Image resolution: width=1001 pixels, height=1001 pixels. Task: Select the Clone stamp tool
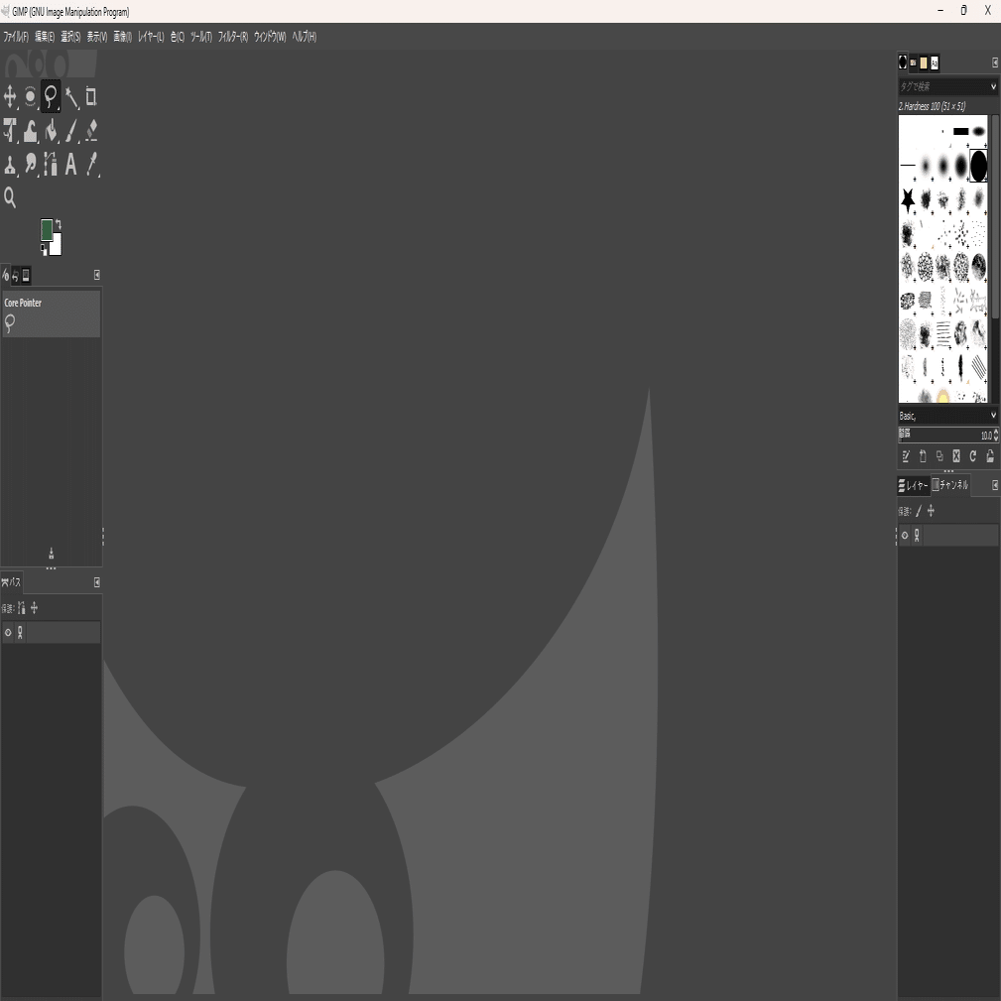tap(10, 165)
